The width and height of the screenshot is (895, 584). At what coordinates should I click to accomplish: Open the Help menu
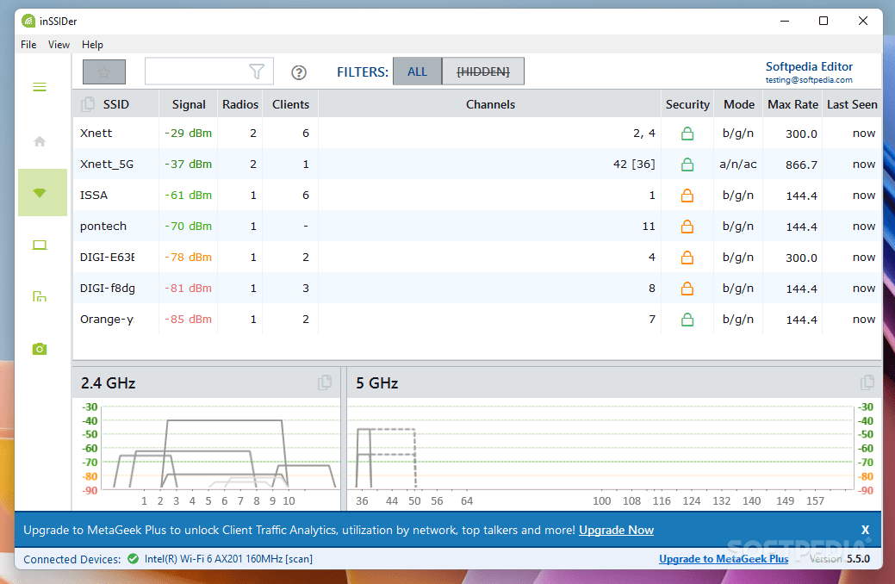pyautogui.click(x=92, y=45)
